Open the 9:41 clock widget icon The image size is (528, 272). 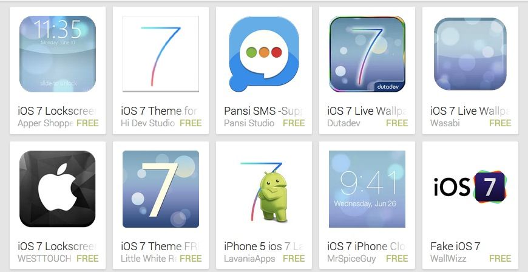(x=367, y=189)
